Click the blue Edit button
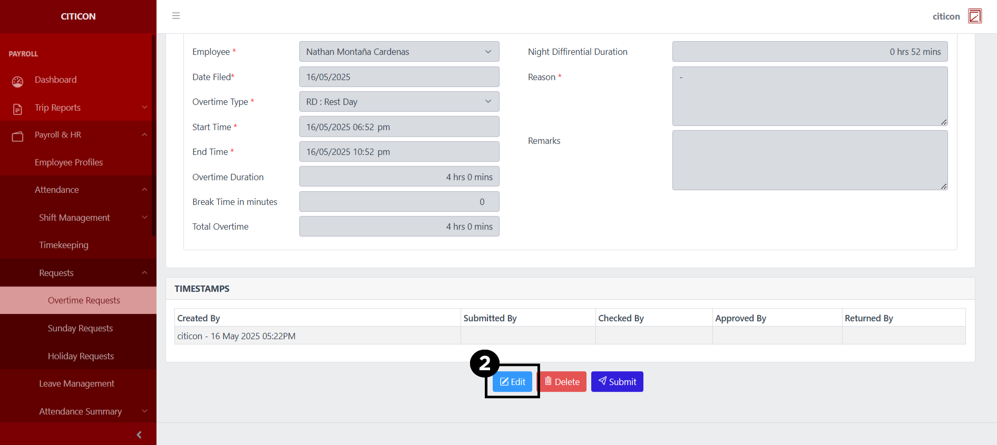Screen dimensions: 997x445 (x=512, y=382)
